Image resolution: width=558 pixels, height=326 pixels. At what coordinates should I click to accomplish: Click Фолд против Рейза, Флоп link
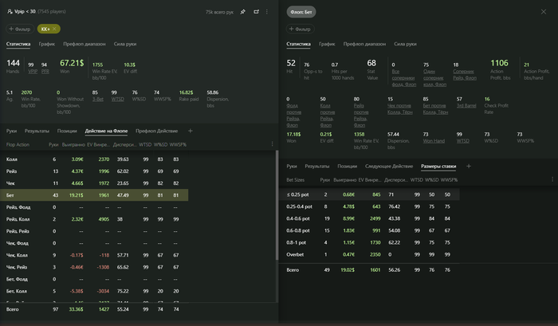click(x=293, y=116)
